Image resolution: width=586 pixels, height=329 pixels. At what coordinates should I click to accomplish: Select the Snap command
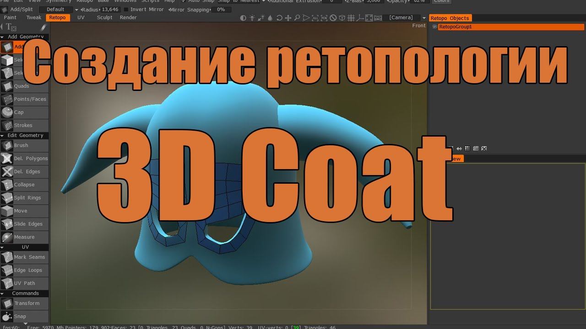pyautogui.click(x=24, y=316)
